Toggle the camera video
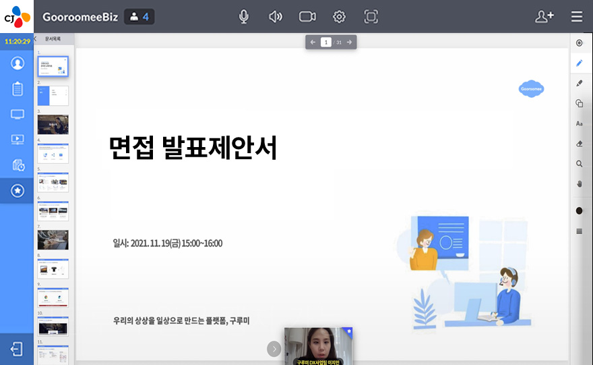 pos(307,17)
